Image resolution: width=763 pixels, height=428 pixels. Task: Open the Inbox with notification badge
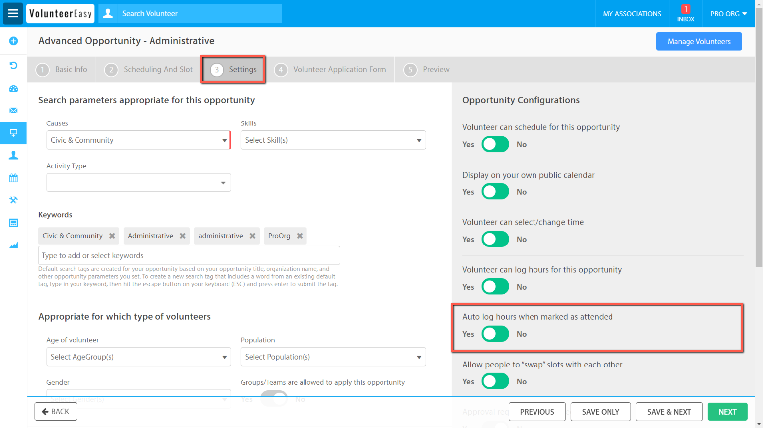[686, 13]
